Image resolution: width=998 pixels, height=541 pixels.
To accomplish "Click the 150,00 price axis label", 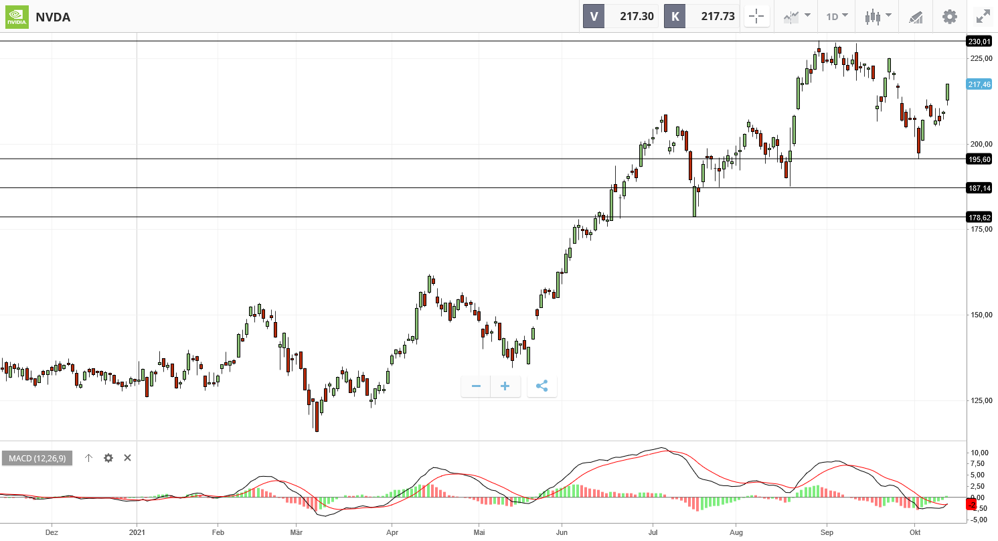I will click(x=981, y=315).
